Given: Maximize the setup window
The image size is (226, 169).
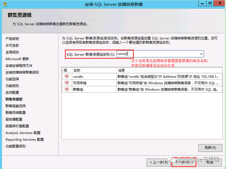Looking at the screenshot, I should click(210, 3).
